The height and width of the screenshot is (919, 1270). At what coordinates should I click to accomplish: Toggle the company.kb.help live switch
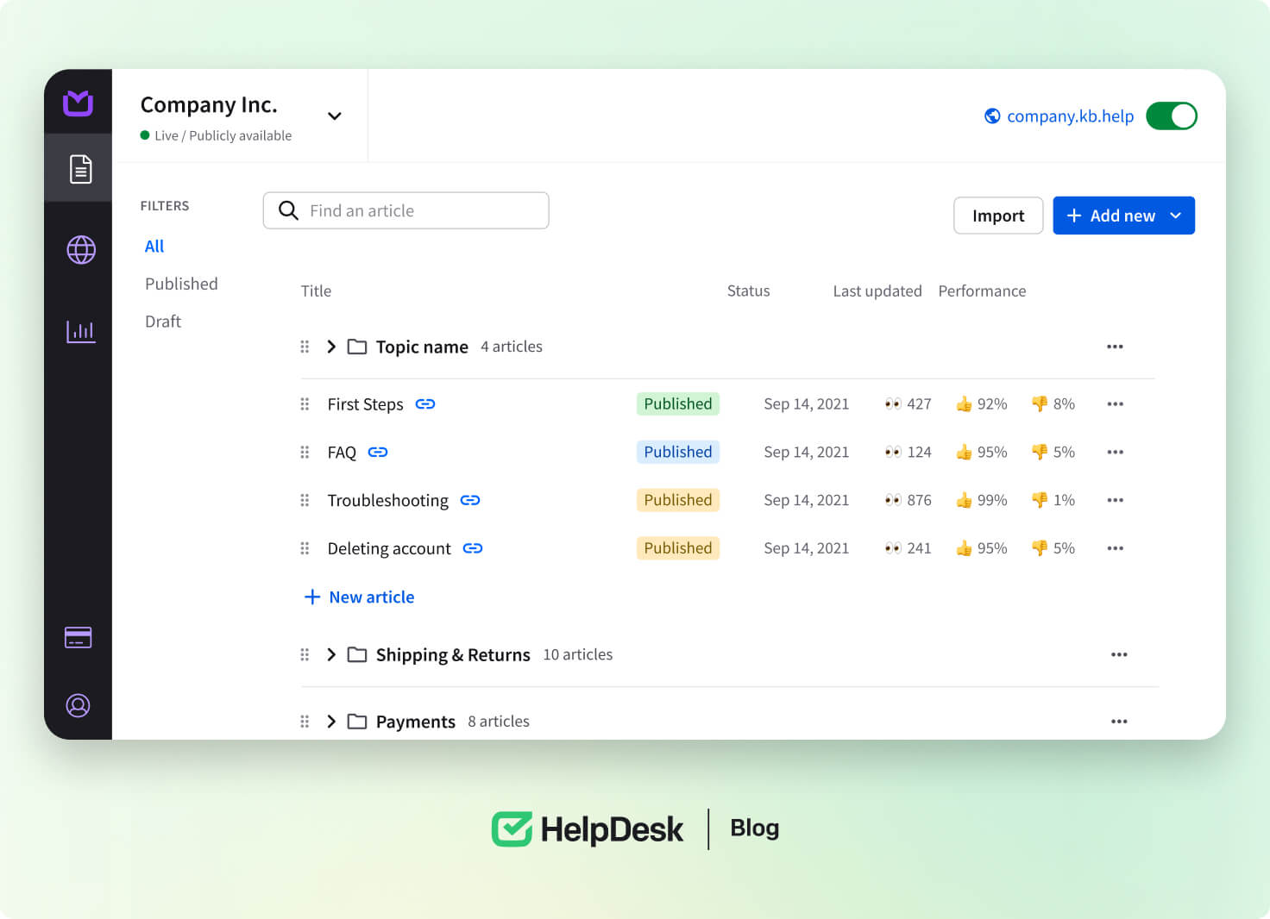pyautogui.click(x=1171, y=116)
